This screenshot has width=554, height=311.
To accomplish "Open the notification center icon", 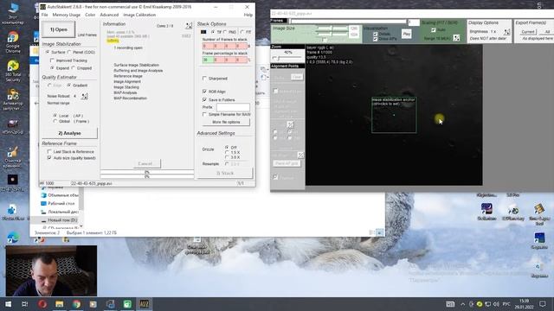I will click(x=543, y=304).
